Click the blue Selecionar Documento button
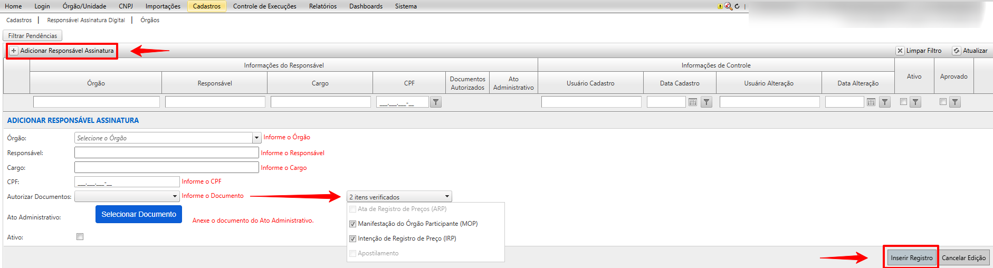The width and height of the screenshot is (993, 268). (139, 214)
